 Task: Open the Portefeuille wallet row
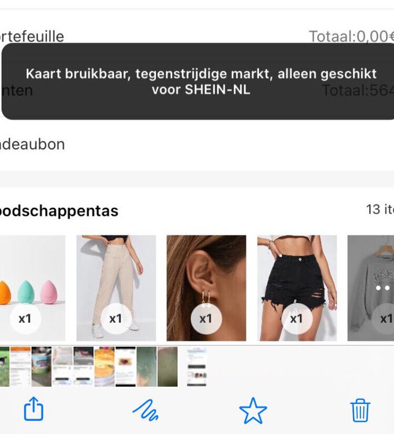point(197,36)
